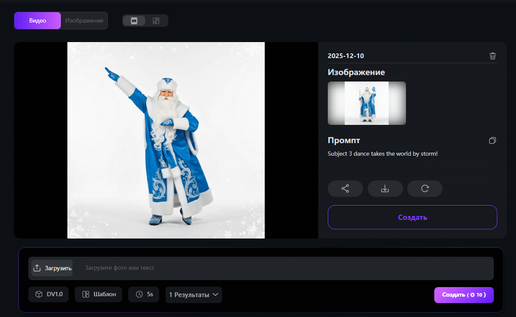The image size is (516, 317).
Task: Expand the 1 Результаты dropdown
Action: point(193,295)
